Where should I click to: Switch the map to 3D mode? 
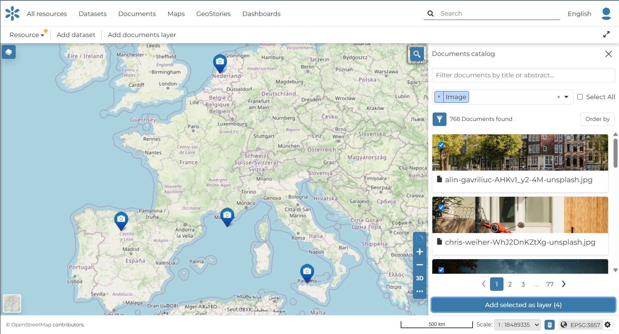pos(420,278)
